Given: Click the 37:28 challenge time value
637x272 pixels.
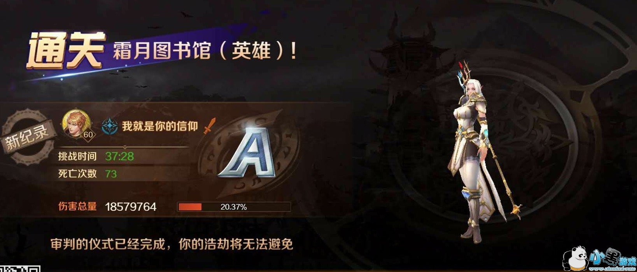Looking at the screenshot, I should click(119, 156).
